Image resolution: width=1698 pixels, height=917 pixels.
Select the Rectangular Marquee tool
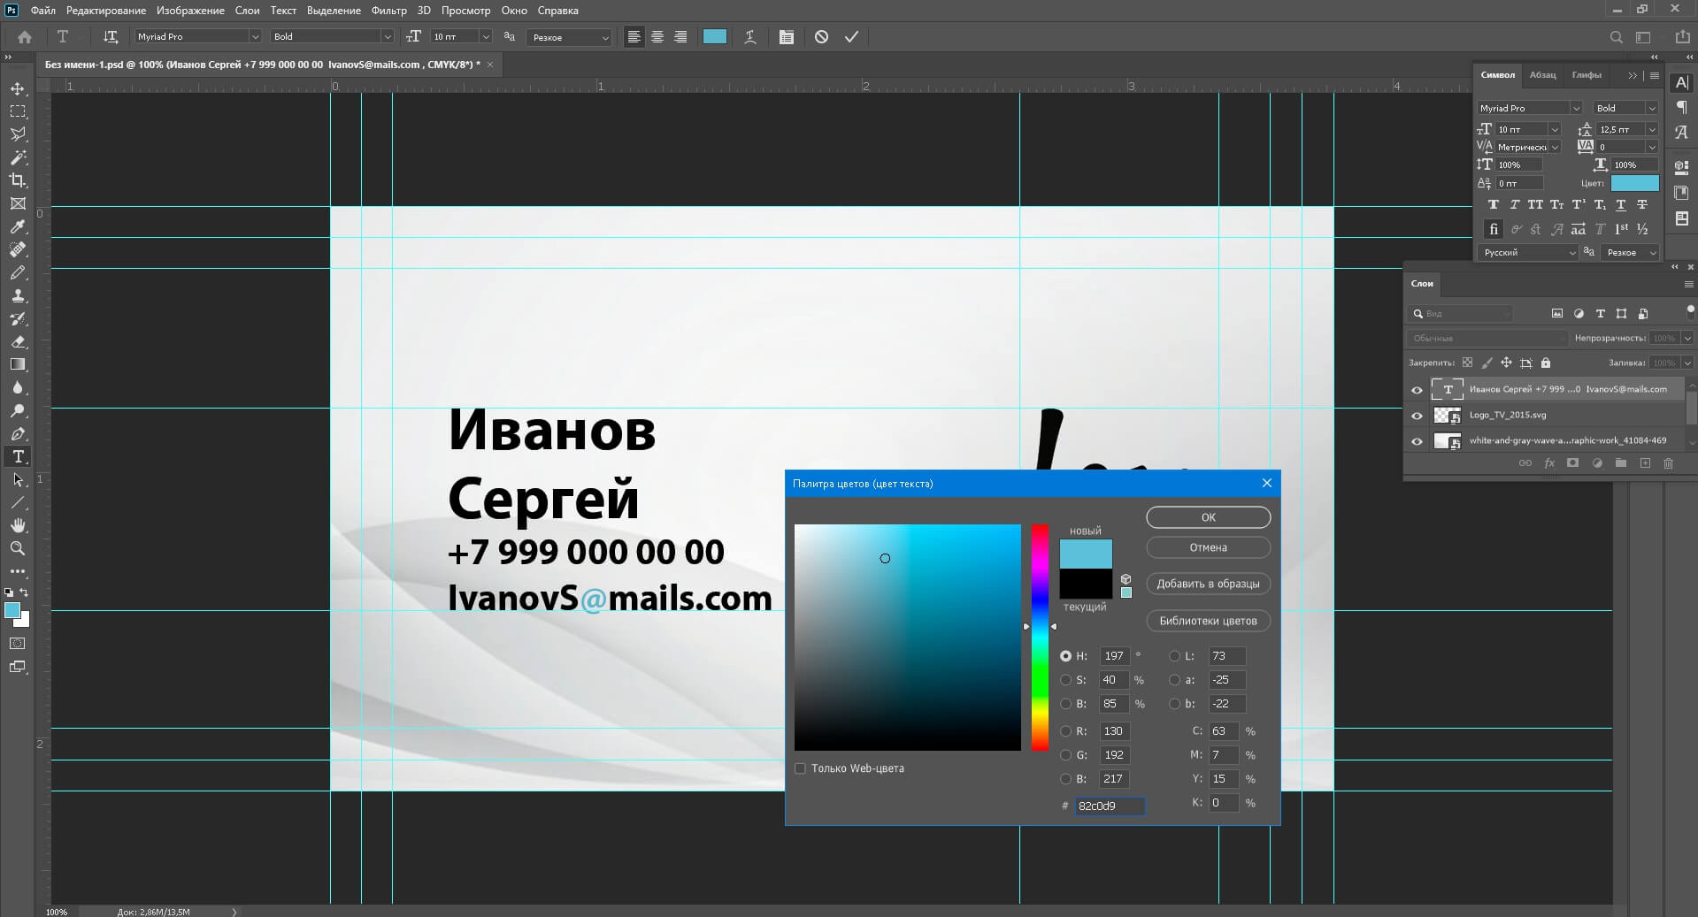(x=18, y=111)
